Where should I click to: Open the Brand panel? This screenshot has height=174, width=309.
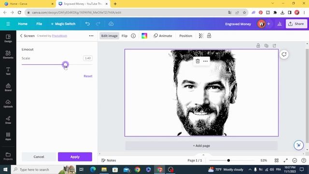(8, 87)
